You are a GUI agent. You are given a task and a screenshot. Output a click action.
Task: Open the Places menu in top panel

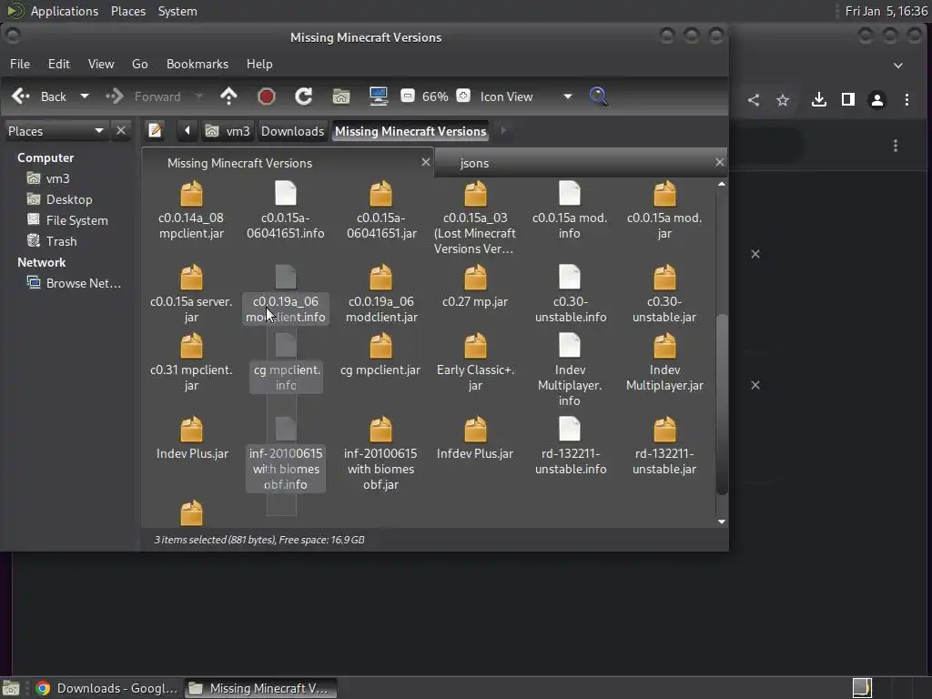coord(128,11)
